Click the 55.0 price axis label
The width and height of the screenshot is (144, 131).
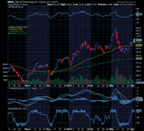(139, 67)
